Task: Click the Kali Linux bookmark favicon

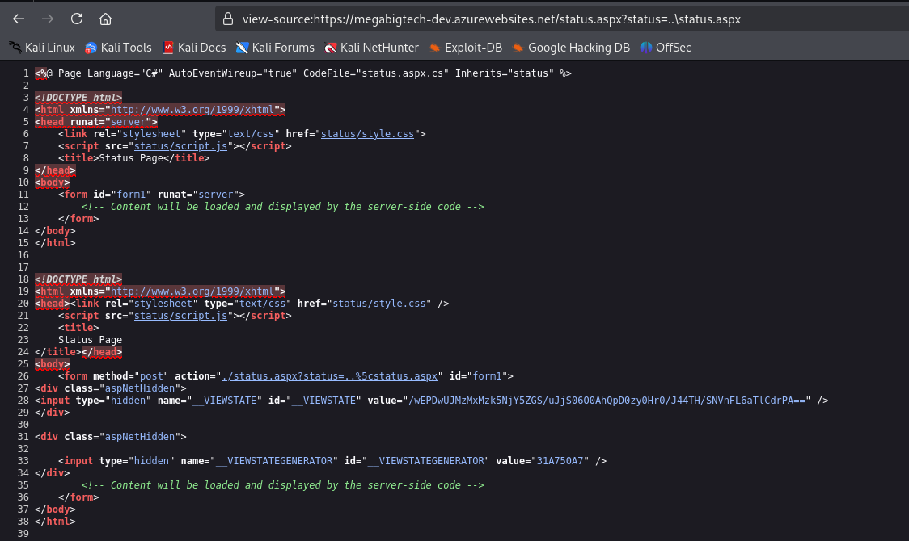Action: tap(15, 48)
